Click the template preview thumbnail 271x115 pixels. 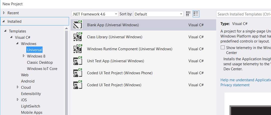(x=248, y=103)
